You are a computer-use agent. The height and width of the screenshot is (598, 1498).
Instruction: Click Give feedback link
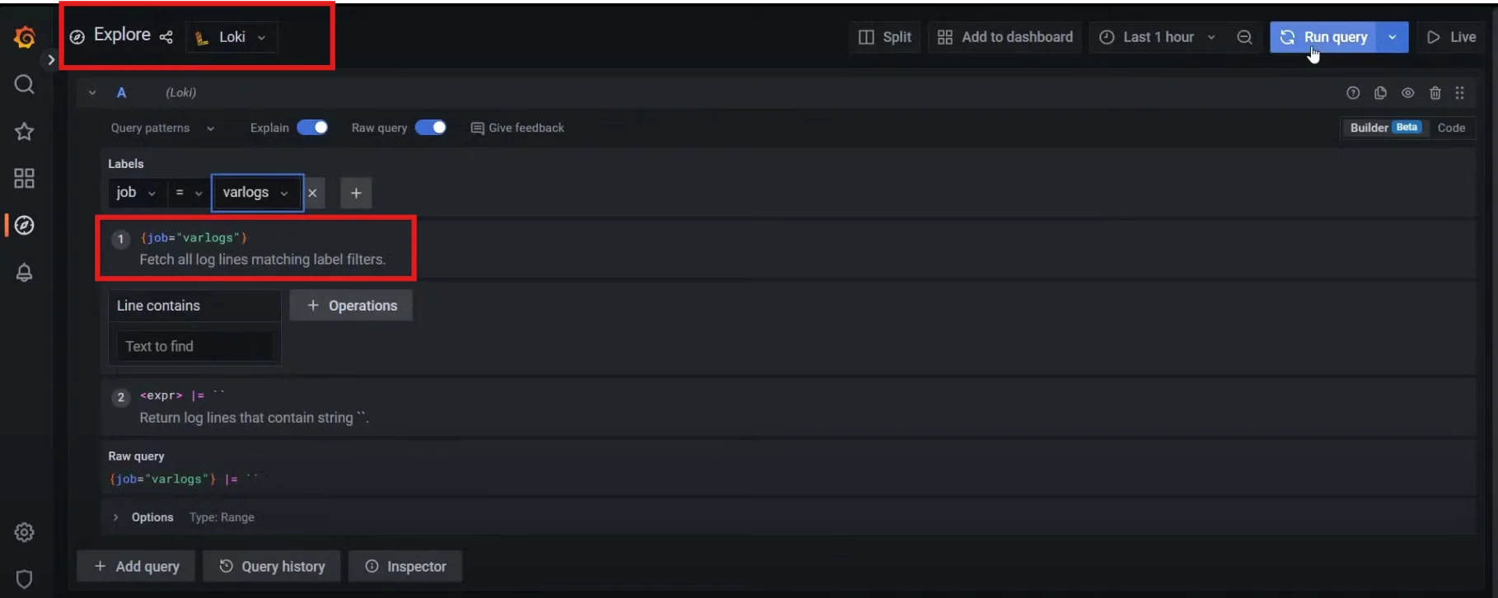pos(517,128)
